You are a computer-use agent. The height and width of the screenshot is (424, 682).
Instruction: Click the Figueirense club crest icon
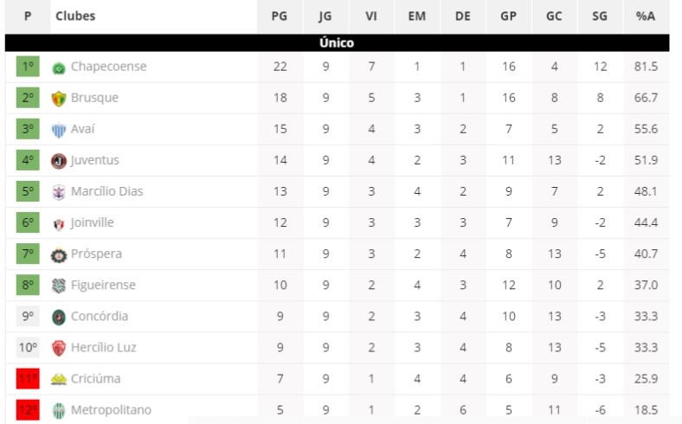click(59, 286)
